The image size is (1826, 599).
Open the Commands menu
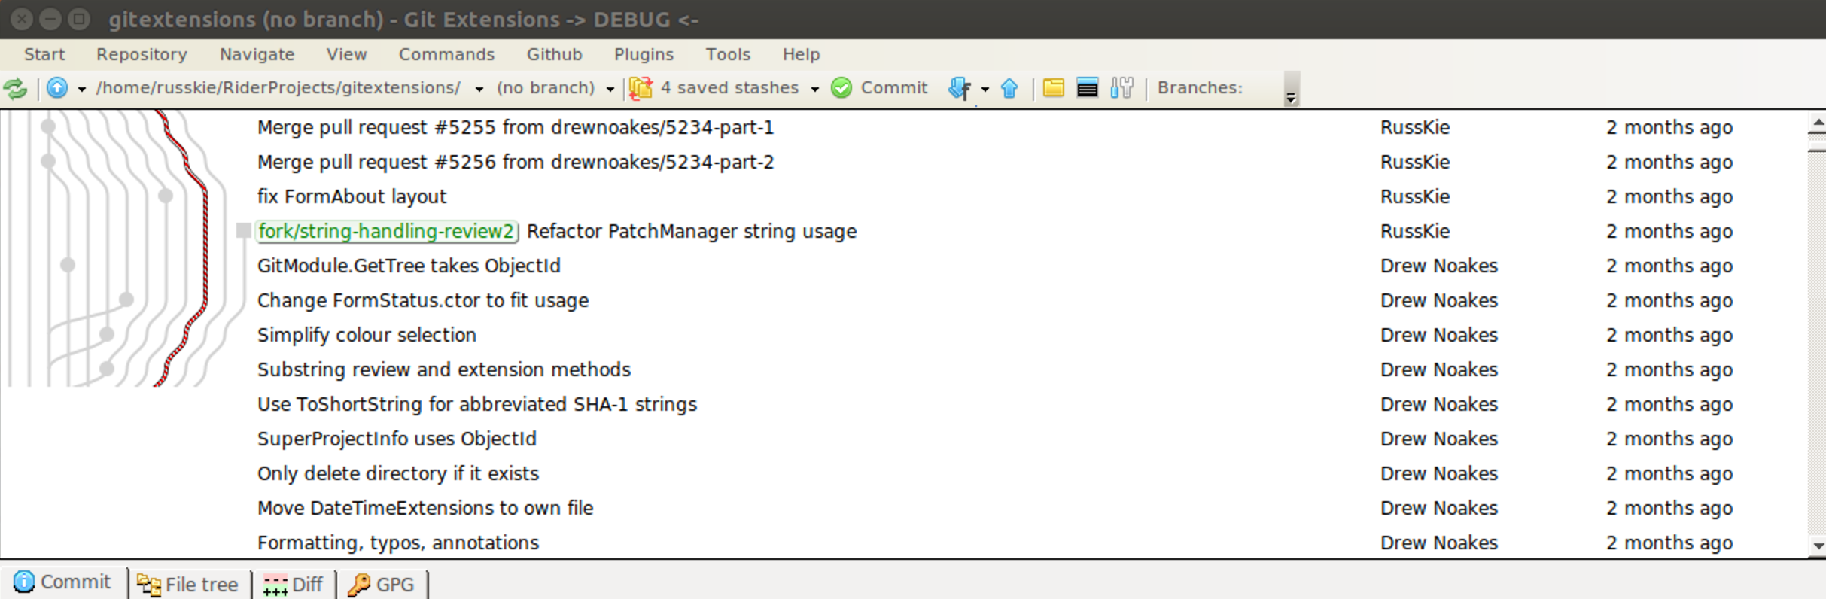446,53
